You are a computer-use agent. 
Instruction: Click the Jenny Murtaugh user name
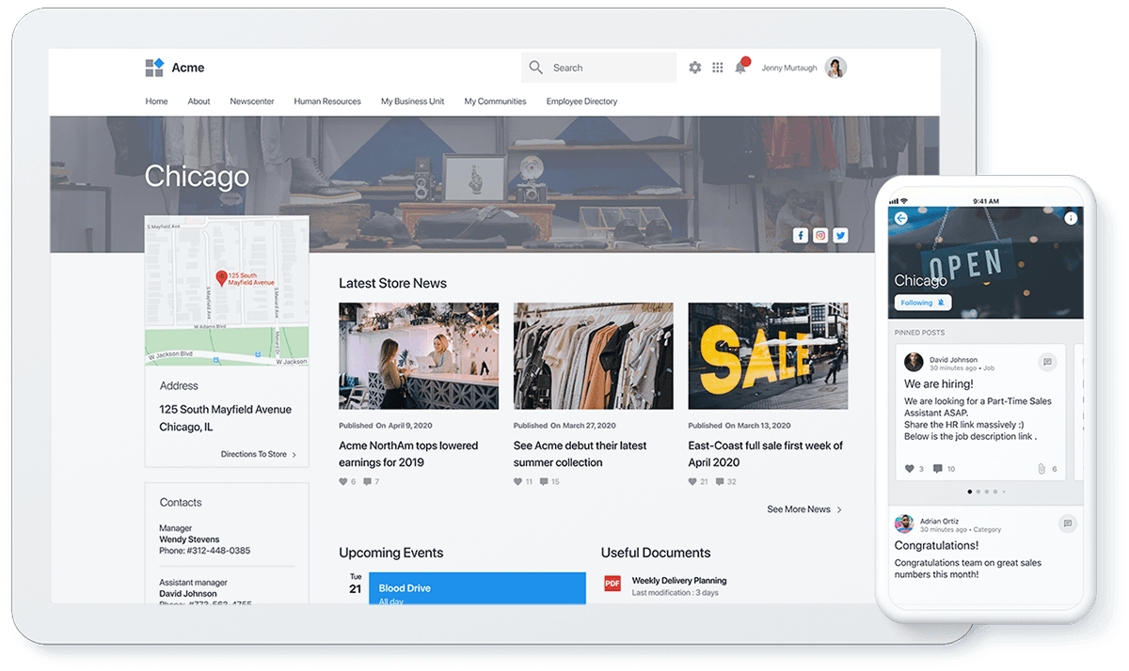[x=789, y=68]
